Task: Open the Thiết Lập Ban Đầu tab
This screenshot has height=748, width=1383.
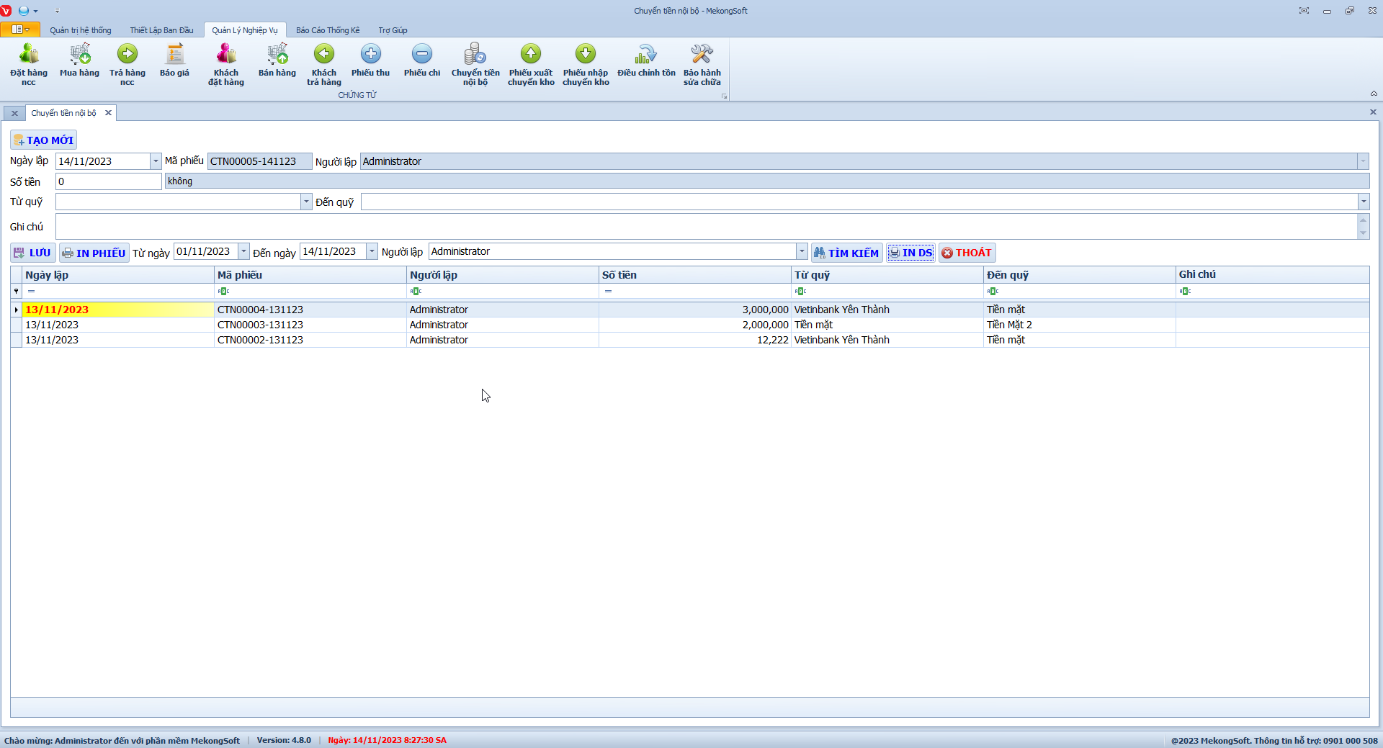Action: (161, 30)
